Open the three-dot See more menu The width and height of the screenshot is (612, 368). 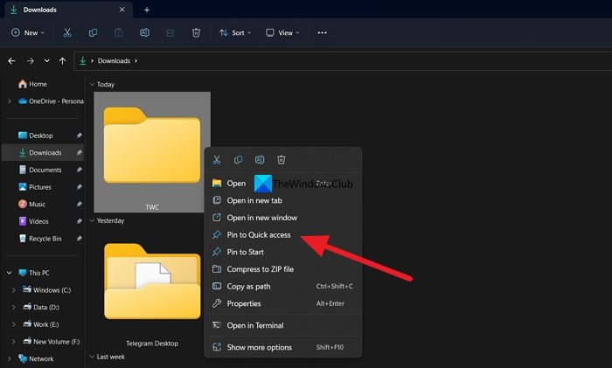322,32
